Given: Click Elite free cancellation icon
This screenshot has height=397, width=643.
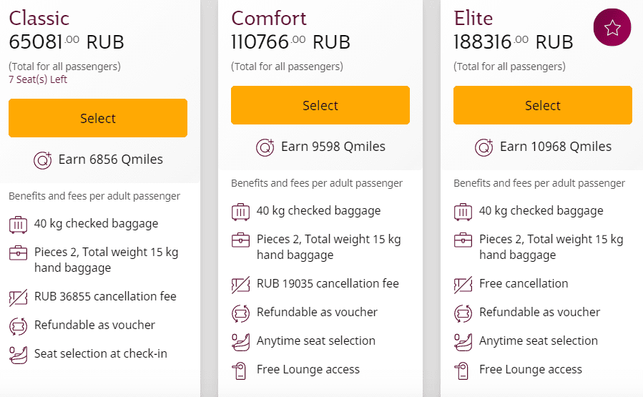Looking at the screenshot, I should click(x=463, y=285).
